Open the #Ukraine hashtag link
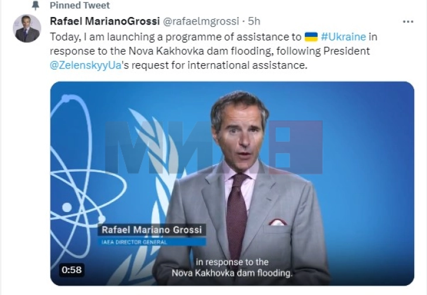 343,36
